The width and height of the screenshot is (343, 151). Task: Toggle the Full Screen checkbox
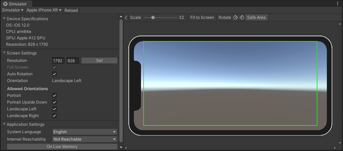click(x=54, y=67)
